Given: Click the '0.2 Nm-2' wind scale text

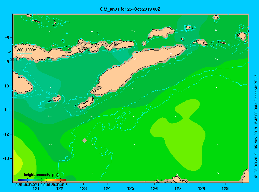Looking at the screenshot, I should tap(17, 60).
